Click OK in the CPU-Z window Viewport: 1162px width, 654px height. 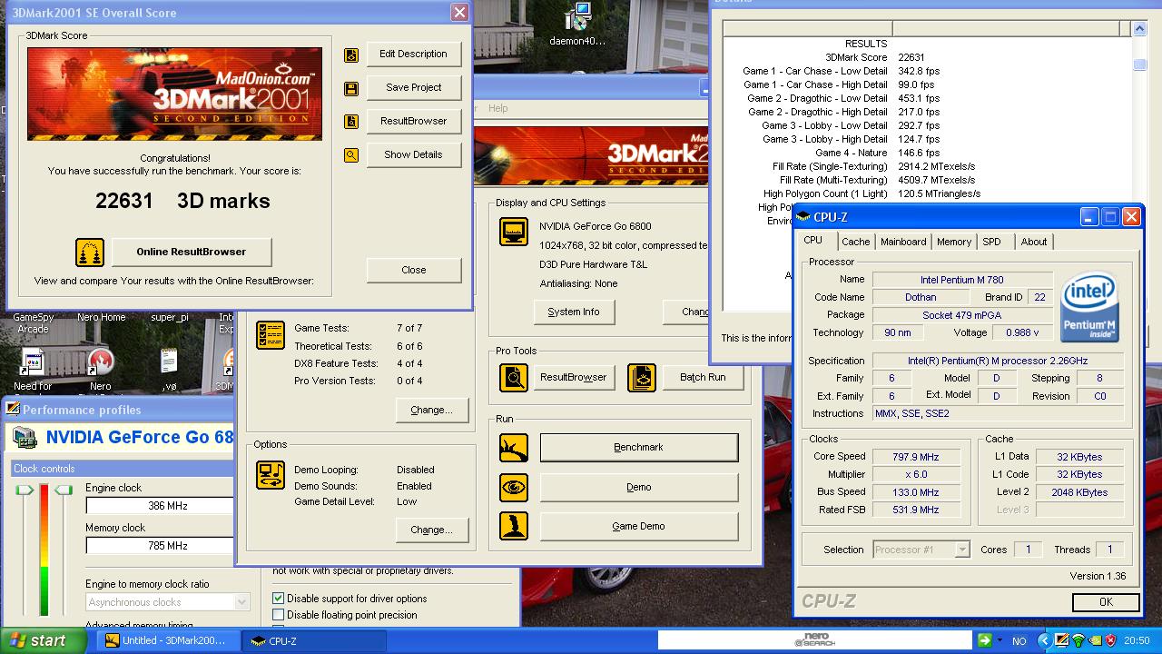[1106, 602]
